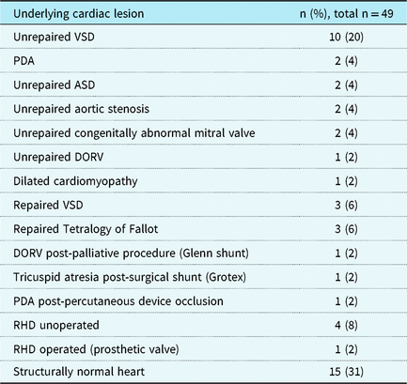
Task: Click the 'Dilated cardiomyopathy' row
Action: click(203, 181)
